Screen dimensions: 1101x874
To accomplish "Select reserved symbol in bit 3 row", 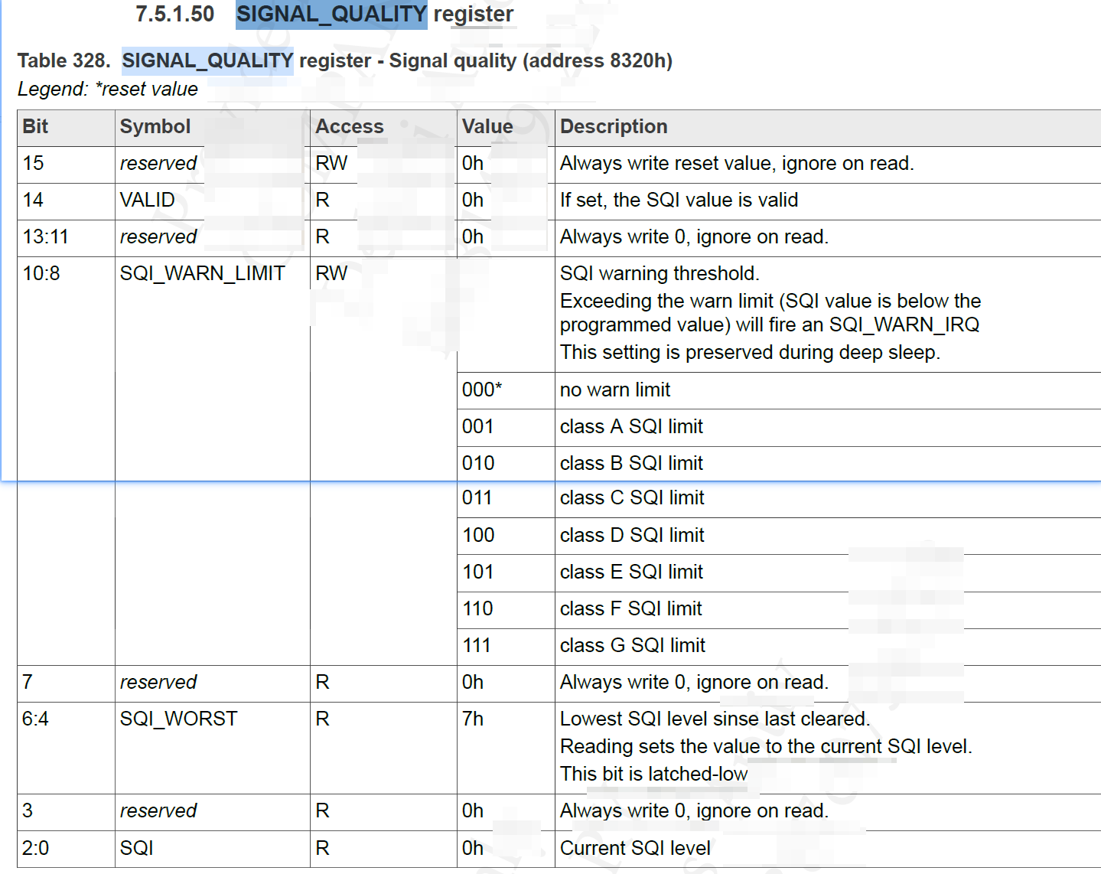I will tap(158, 810).
